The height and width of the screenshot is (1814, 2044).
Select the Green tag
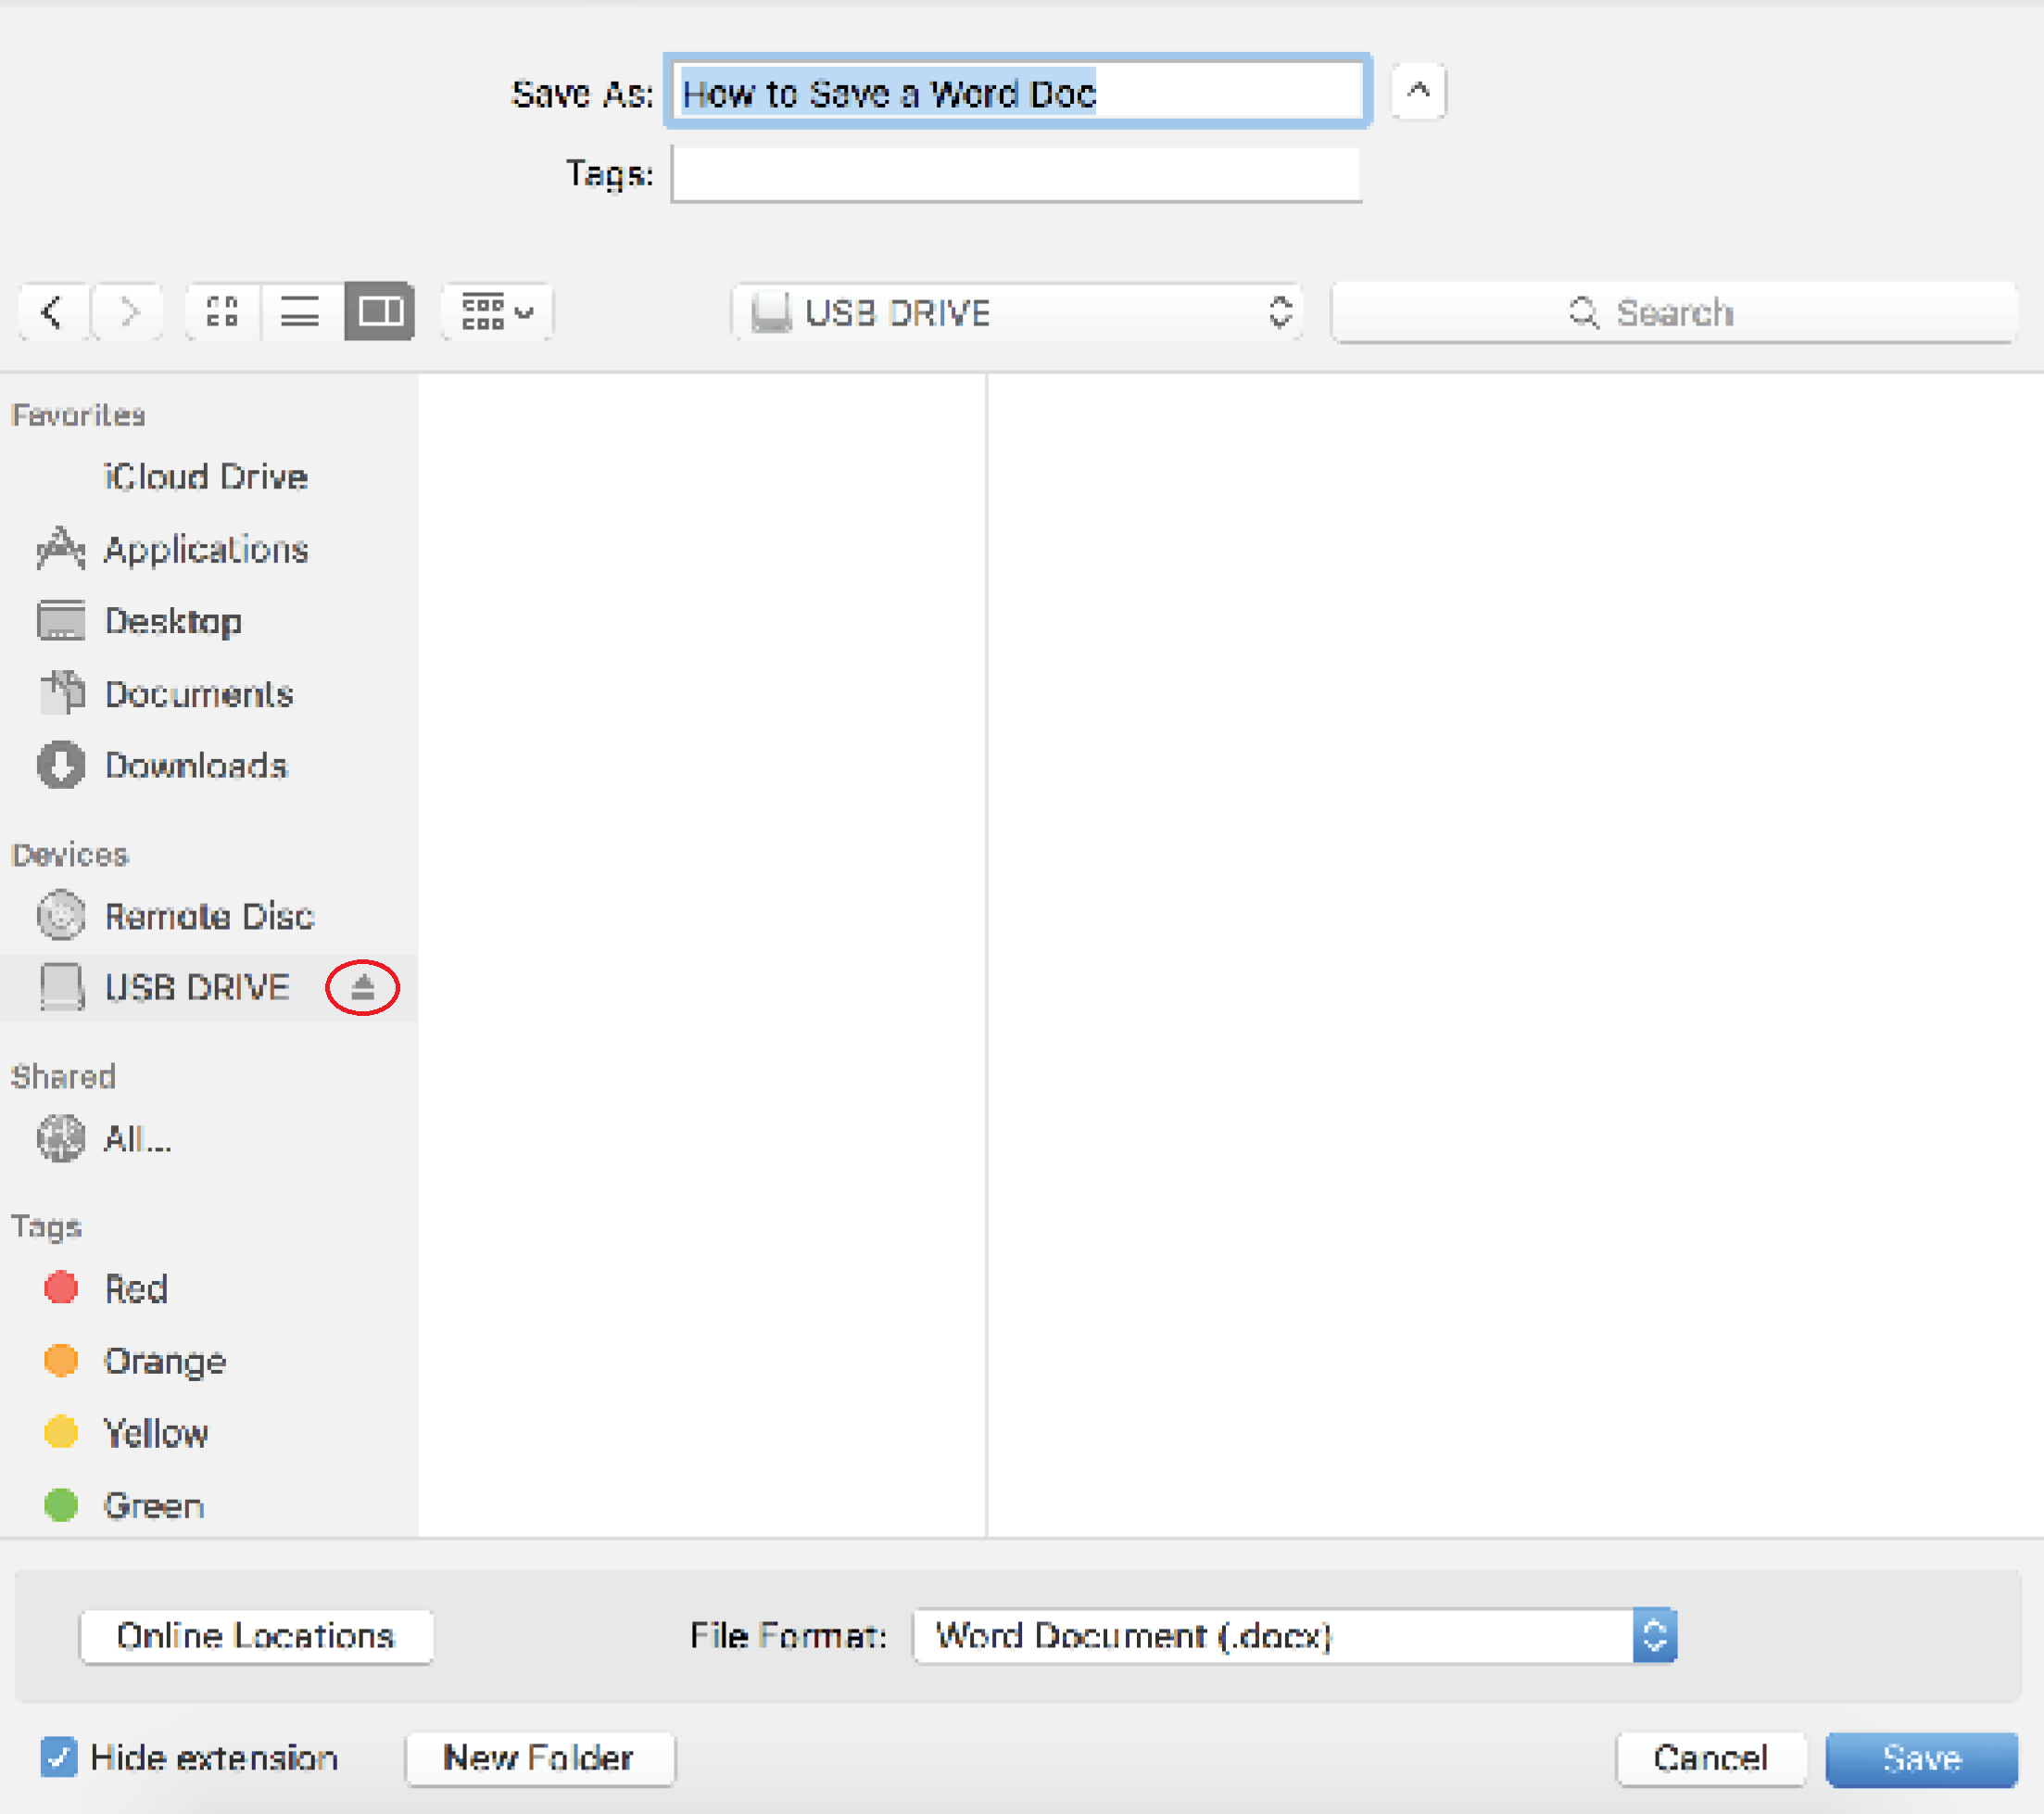pyautogui.click(x=124, y=1504)
